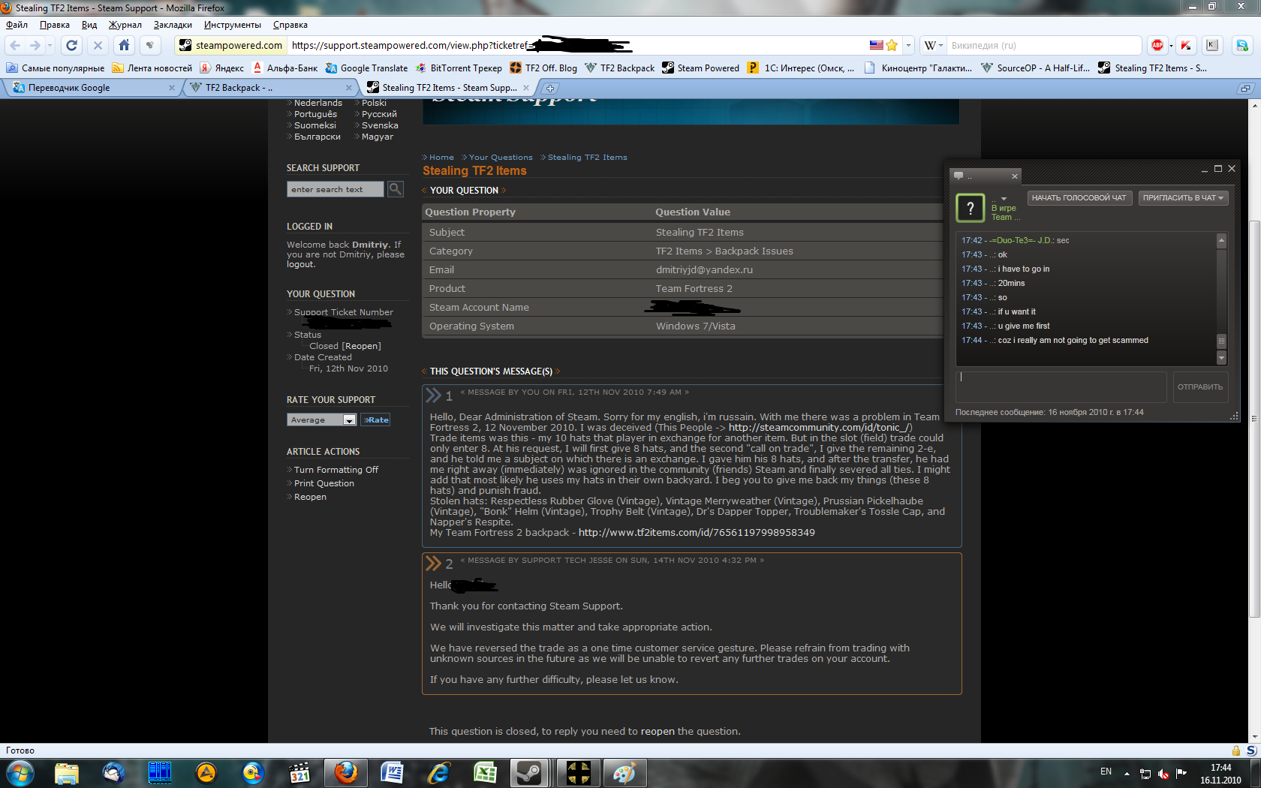The width and height of the screenshot is (1261, 788).
Task: Open a new browser tab
Action: (x=550, y=88)
